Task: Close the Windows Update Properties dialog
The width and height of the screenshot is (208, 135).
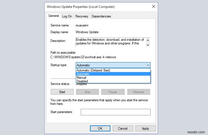Action: click(x=154, y=6)
